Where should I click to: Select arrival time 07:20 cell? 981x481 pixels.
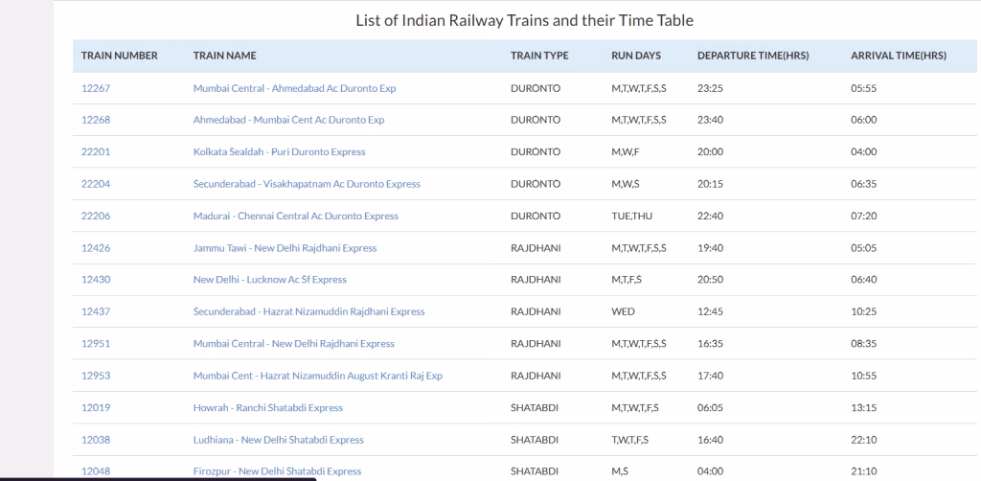pos(863,216)
